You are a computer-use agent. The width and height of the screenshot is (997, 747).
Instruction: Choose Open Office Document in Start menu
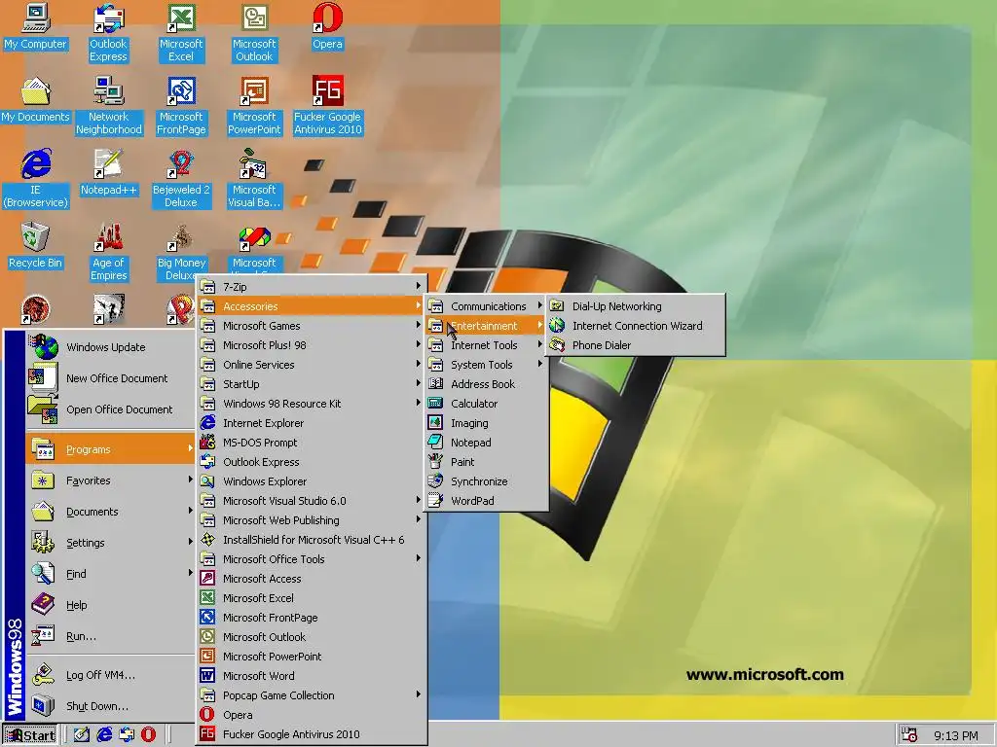click(x=111, y=409)
